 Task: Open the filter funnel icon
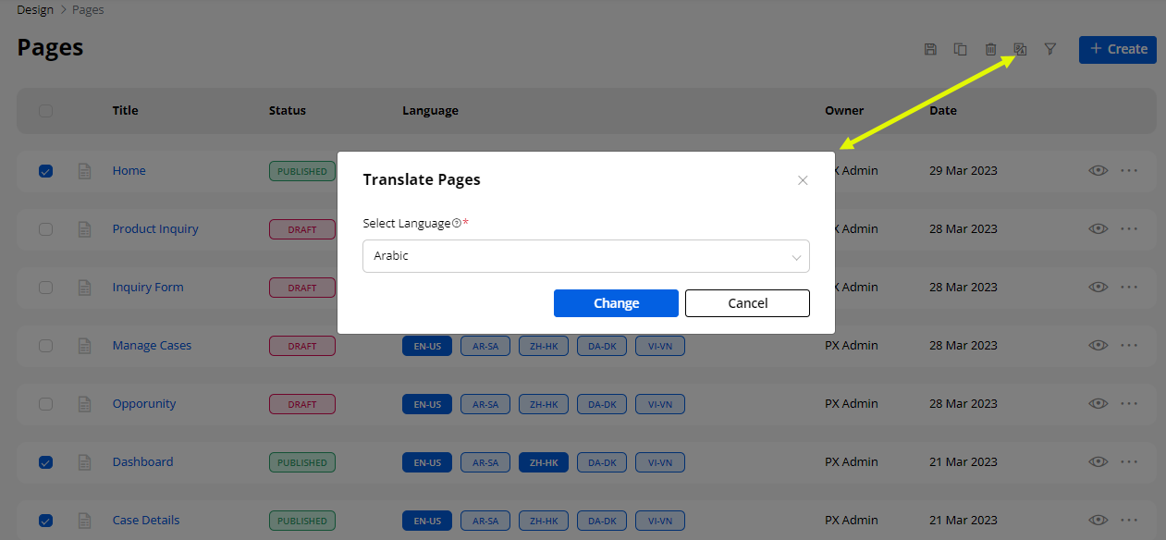point(1050,49)
